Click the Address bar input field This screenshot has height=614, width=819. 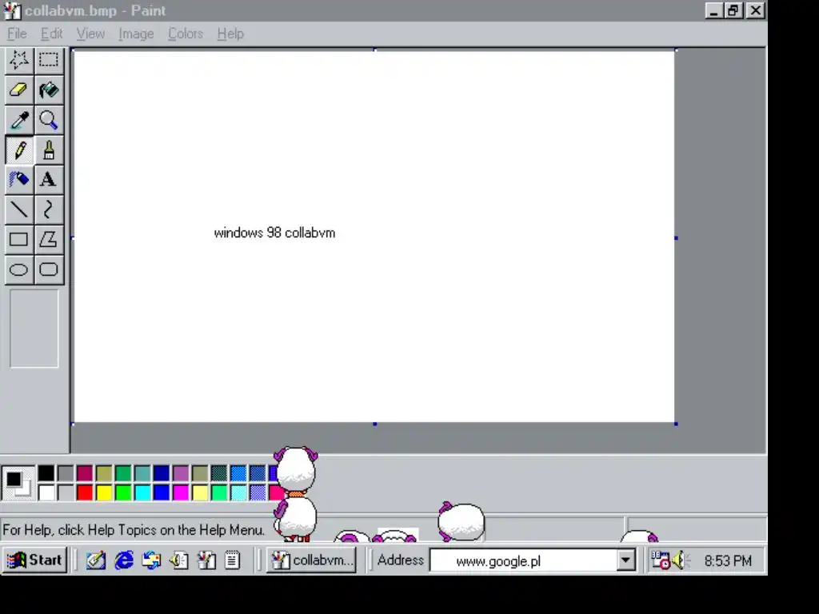[522, 560]
